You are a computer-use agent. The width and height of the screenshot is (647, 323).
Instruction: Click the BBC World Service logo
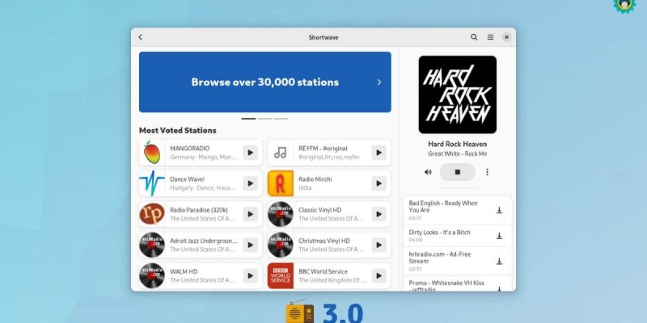tap(281, 275)
